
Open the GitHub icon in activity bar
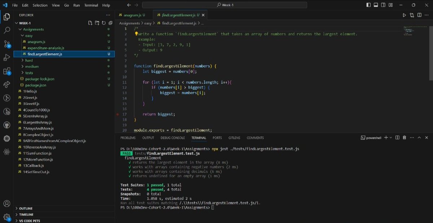(6, 125)
